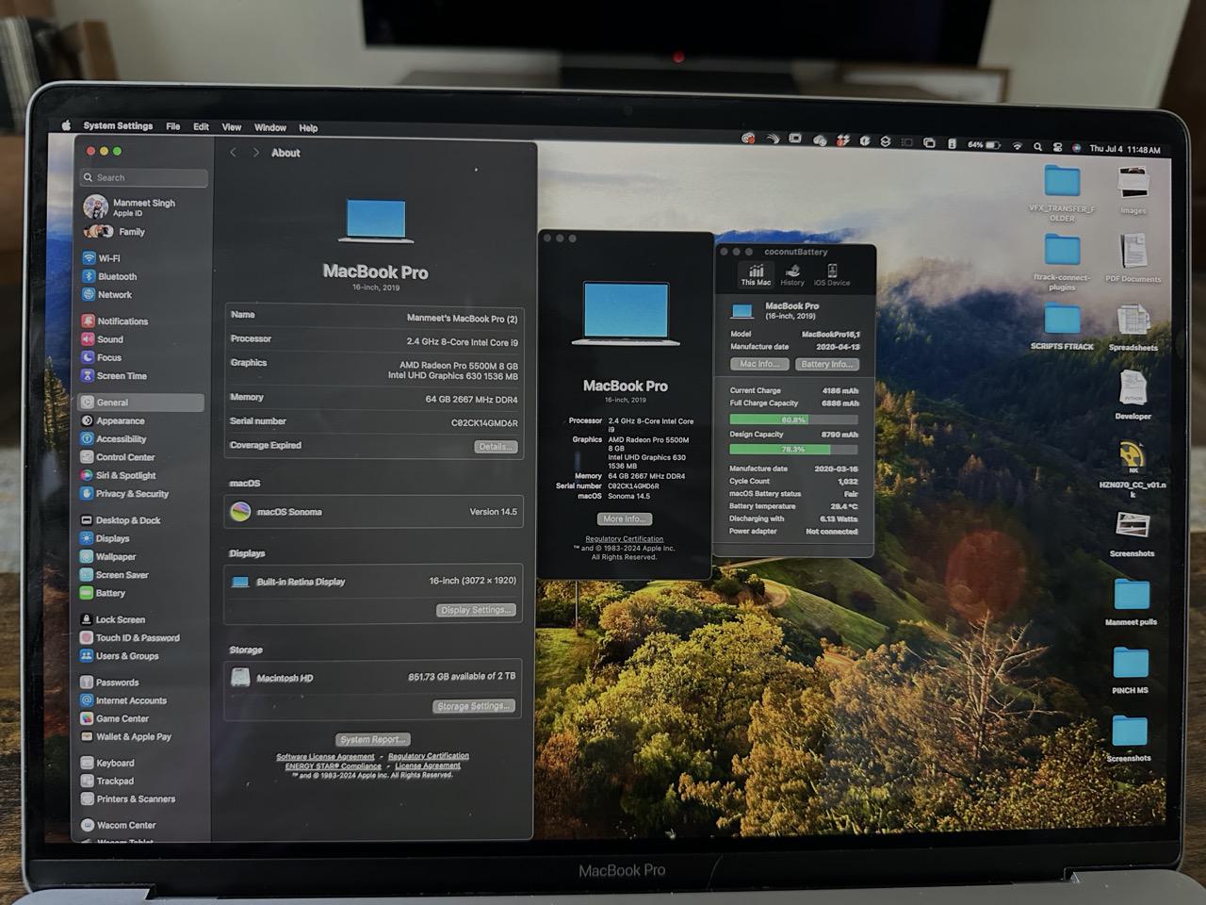This screenshot has width=1206, height=905.
Task: Click Mac Info button in coconutBattery
Action: (x=759, y=364)
